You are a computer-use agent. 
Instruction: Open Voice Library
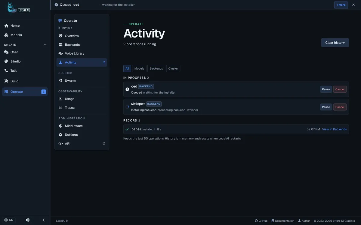82,53
